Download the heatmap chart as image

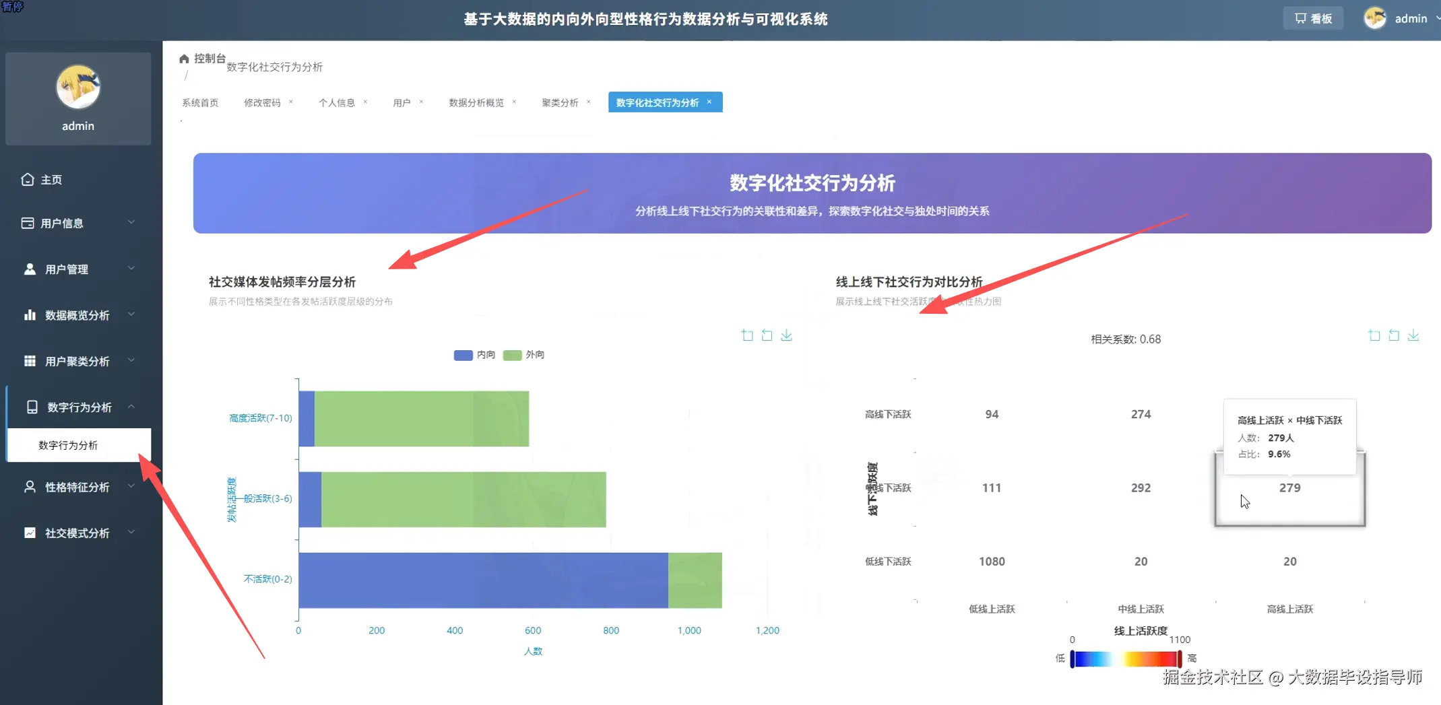point(1414,335)
